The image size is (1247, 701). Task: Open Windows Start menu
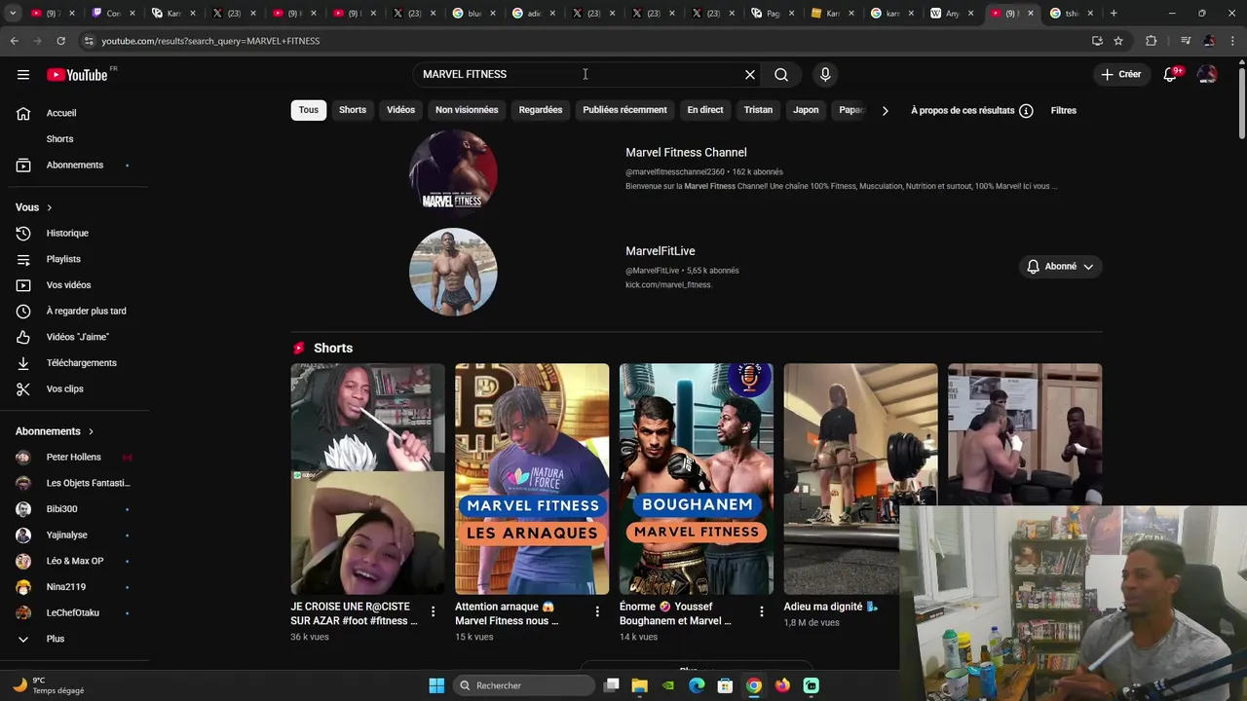436,685
